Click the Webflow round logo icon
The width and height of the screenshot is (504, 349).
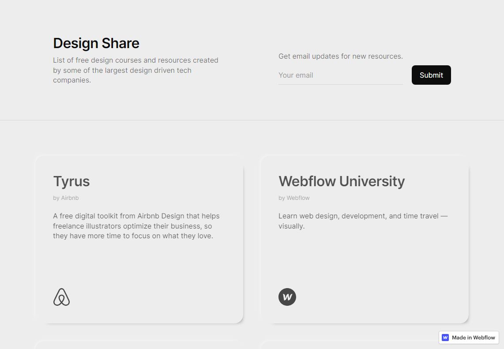point(287,297)
